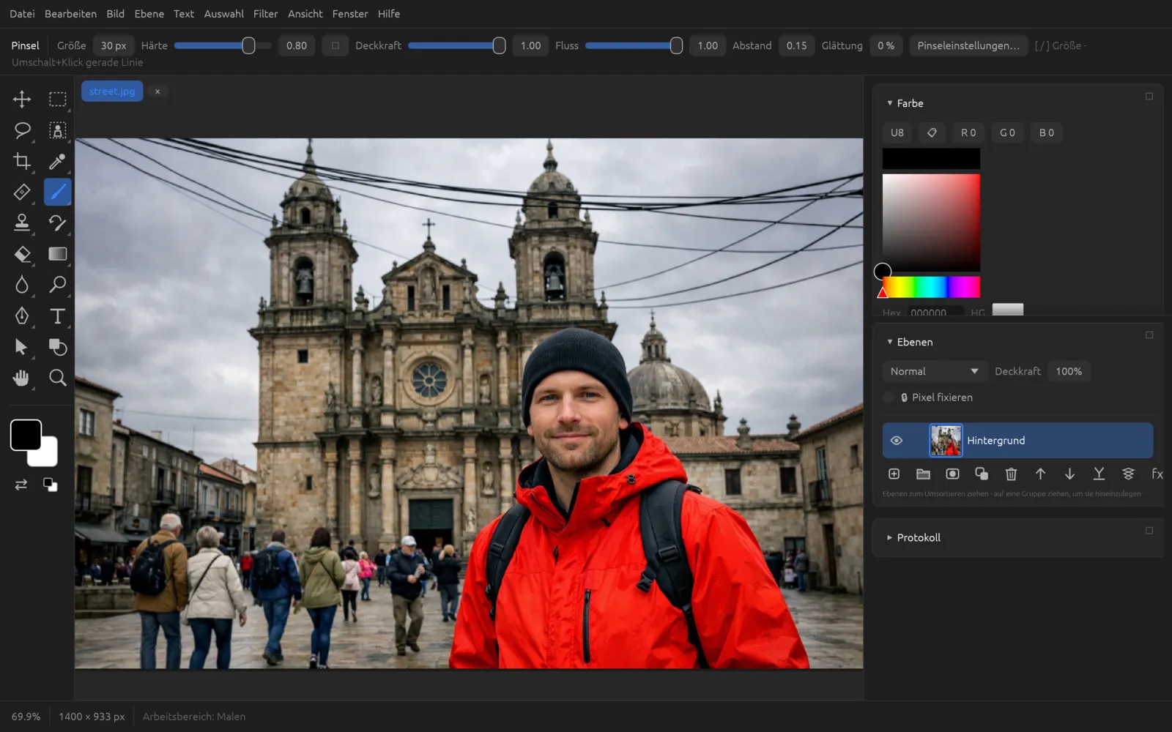This screenshot has height=732, width=1172.
Task: Select the Hand tool
Action: (22, 378)
